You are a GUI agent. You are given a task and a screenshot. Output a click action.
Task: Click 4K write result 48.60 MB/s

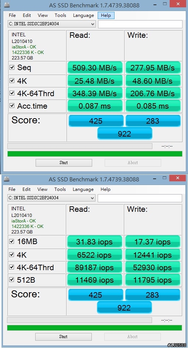coord(153,81)
